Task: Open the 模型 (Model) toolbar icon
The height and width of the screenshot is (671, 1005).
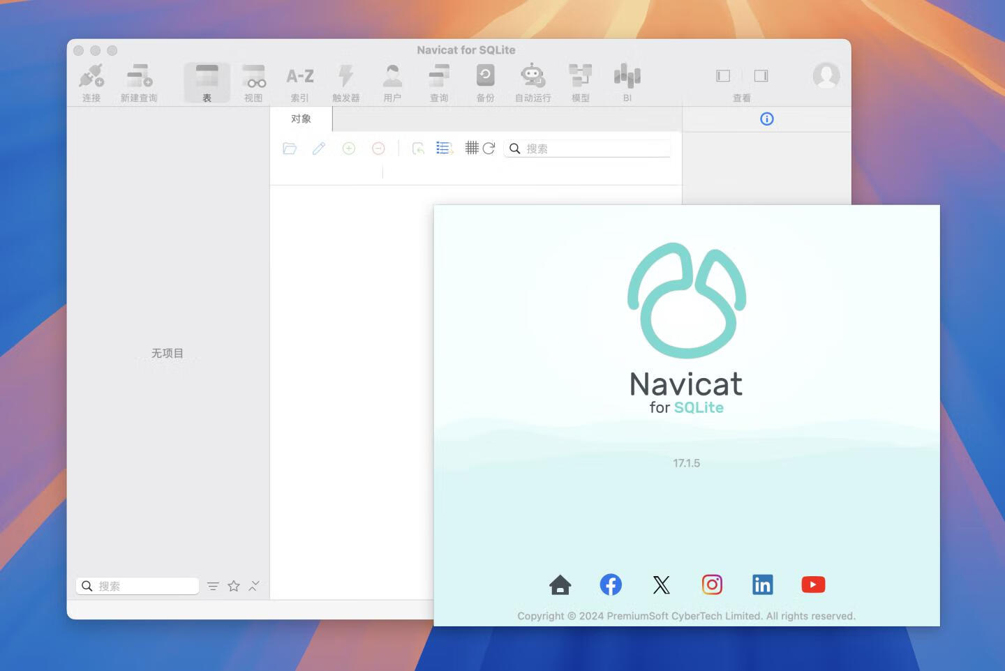Action: click(x=580, y=75)
